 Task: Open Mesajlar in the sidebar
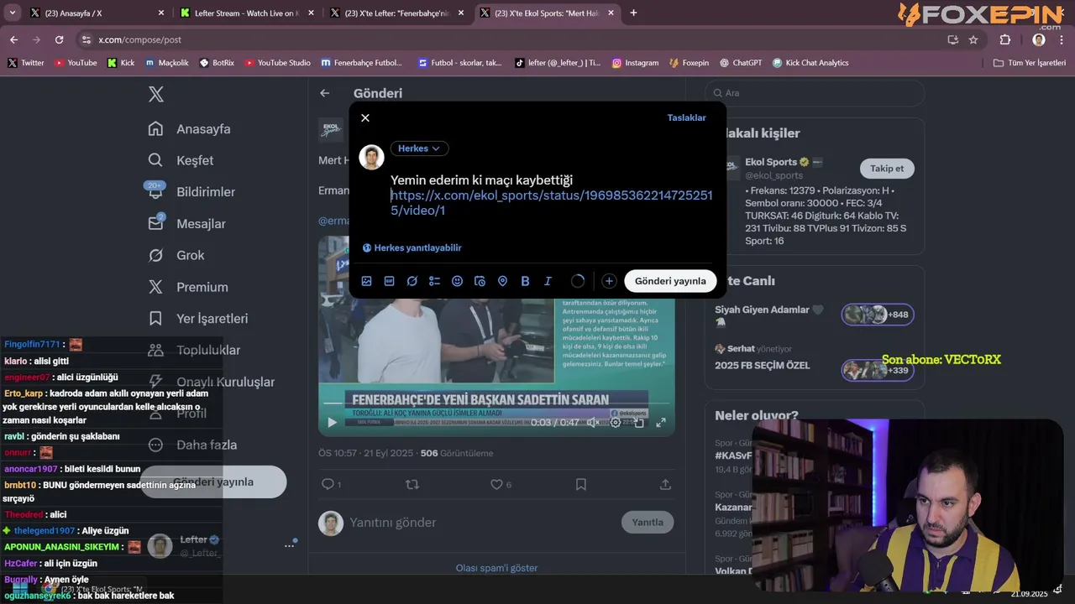pos(186,223)
